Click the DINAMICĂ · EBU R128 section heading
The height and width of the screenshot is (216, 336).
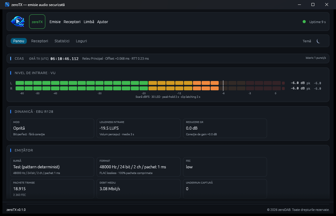click(x=34, y=112)
